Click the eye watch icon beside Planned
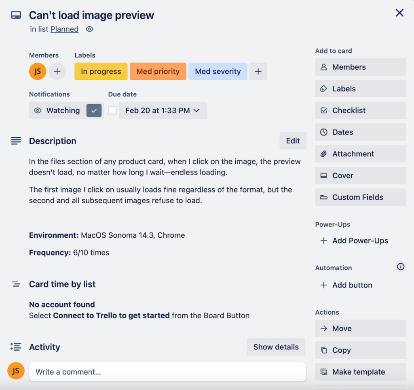 pos(90,29)
